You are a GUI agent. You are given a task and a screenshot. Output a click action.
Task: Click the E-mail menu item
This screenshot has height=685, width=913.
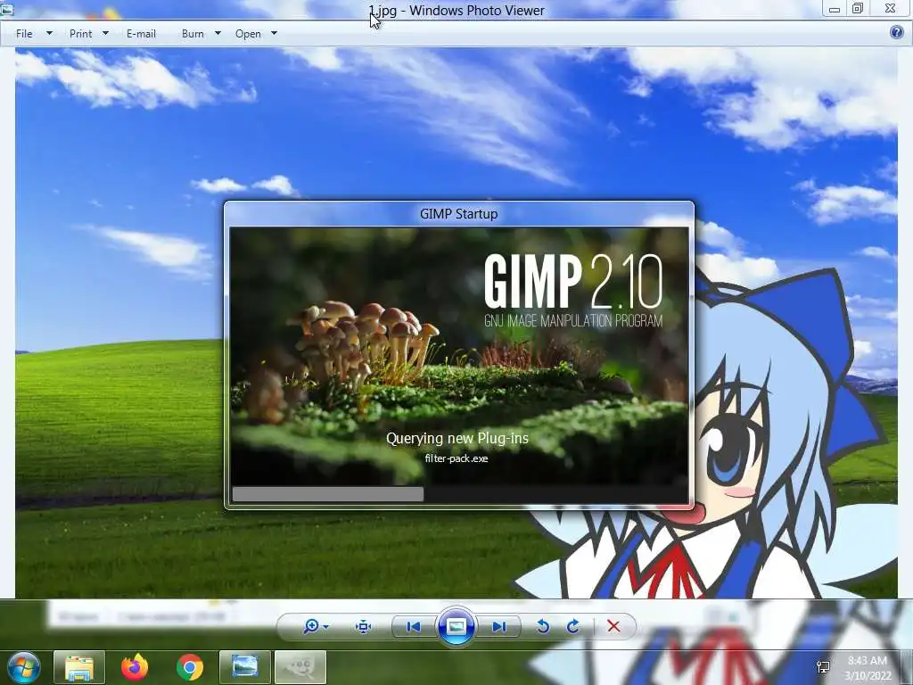click(141, 34)
